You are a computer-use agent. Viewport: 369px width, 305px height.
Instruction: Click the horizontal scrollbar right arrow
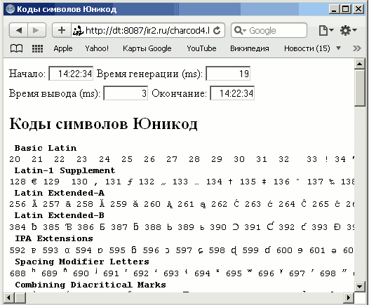(349, 298)
